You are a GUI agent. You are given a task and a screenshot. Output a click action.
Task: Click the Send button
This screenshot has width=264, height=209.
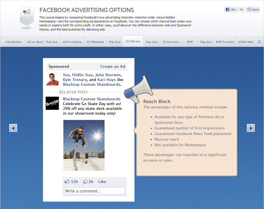(x=253, y=10)
